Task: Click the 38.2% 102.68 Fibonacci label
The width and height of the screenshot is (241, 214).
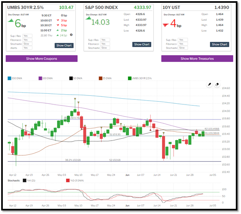Action: pos(73,160)
